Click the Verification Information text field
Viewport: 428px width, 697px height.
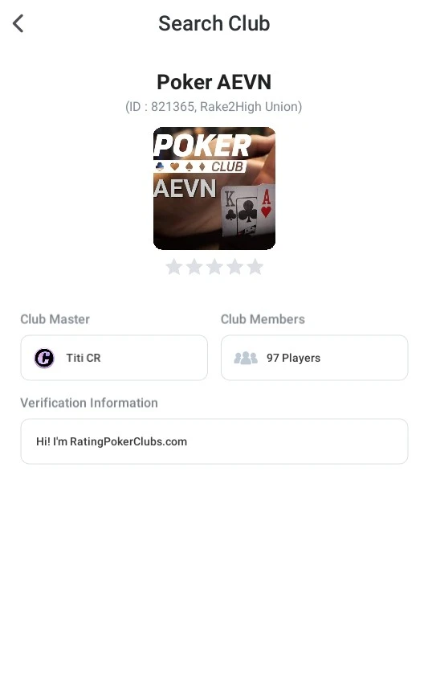click(x=214, y=441)
